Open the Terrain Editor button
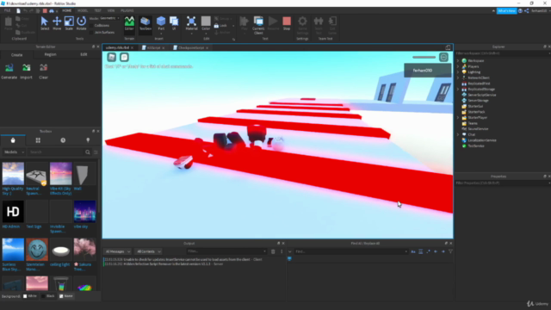The width and height of the screenshot is (551, 310). click(x=129, y=23)
